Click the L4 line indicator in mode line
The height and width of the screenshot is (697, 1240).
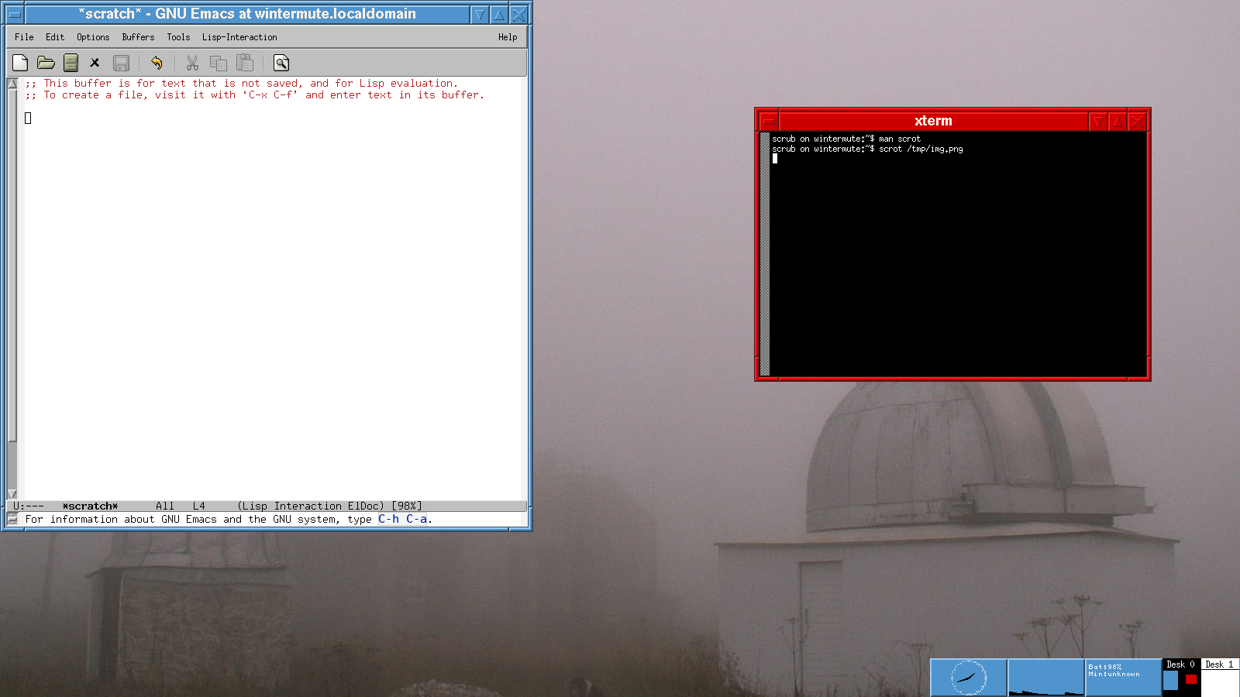[199, 506]
